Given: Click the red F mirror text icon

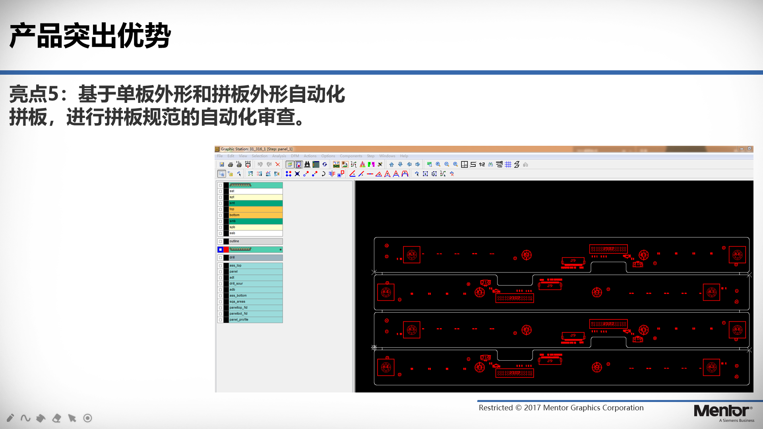Looking at the screenshot, I should tap(332, 174).
